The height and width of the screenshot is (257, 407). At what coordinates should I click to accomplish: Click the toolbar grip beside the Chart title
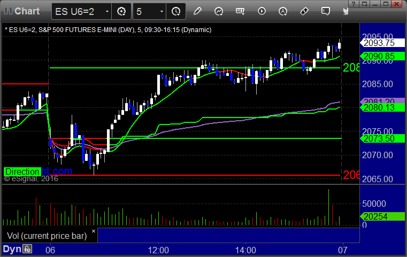[8, 11]
